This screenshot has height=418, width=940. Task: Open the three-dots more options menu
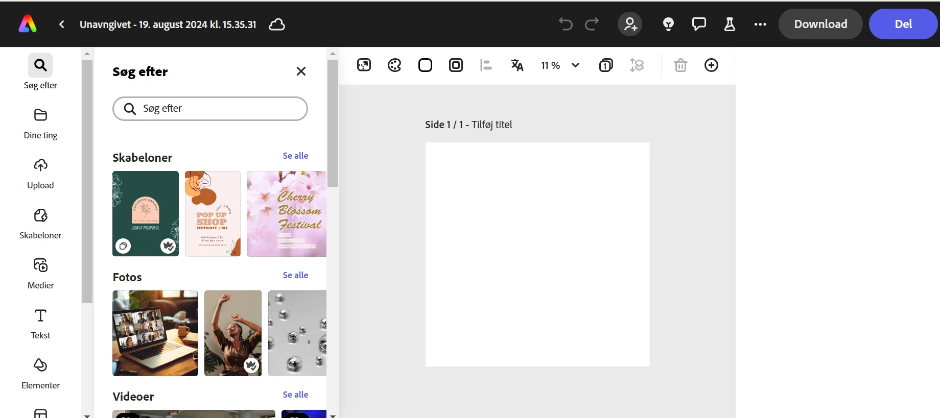[x=760, y=24]
